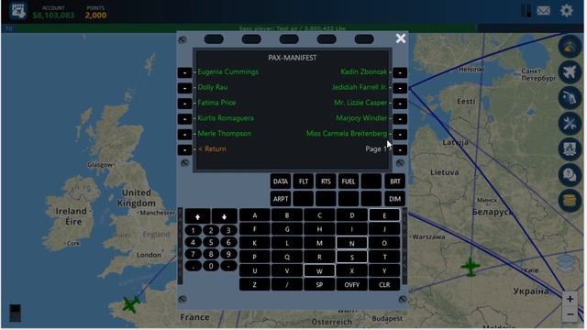This screenshot has height=330, width=587.
Task: Click passenger name Kadin Zboncak
Action: coord(363,71)
